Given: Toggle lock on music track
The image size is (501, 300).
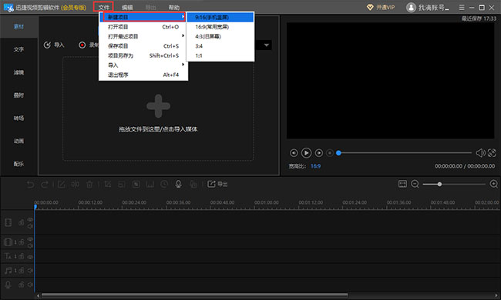Looking at the screenshot, I should pyautogui.click(x=21, y=270).
